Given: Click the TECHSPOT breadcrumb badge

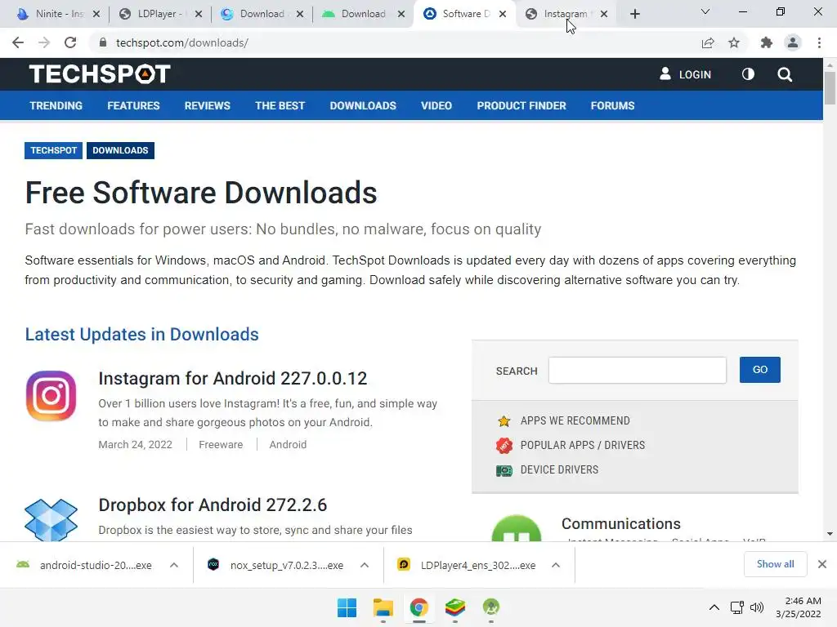Looking at the screenshot, I should tap(53, 150).
